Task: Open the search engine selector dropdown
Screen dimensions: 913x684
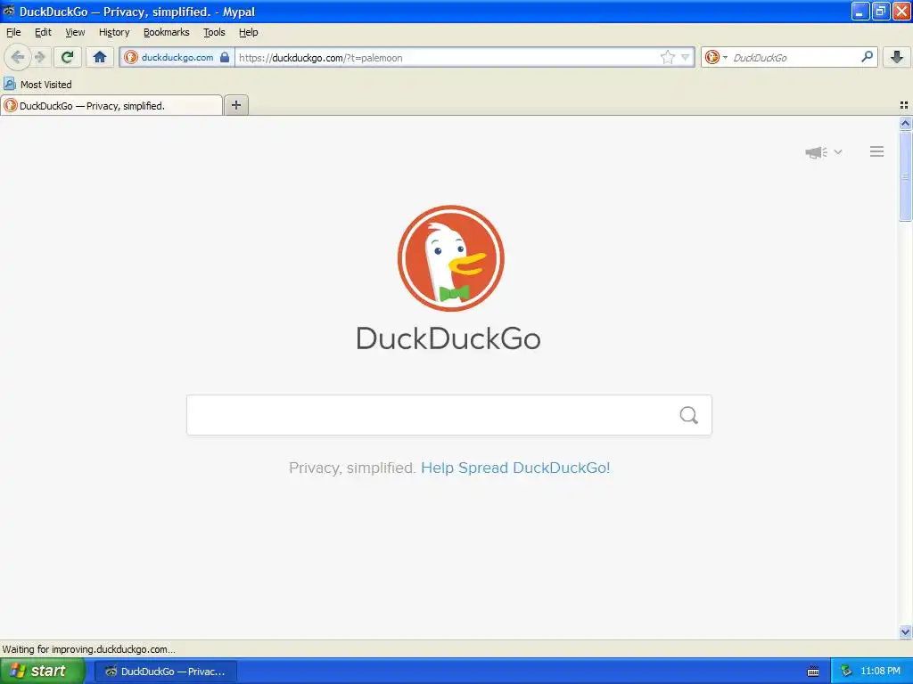Action: tap(716, 57)
